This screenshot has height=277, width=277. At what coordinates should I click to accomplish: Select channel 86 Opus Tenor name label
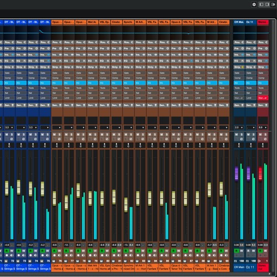pos(176,267)
